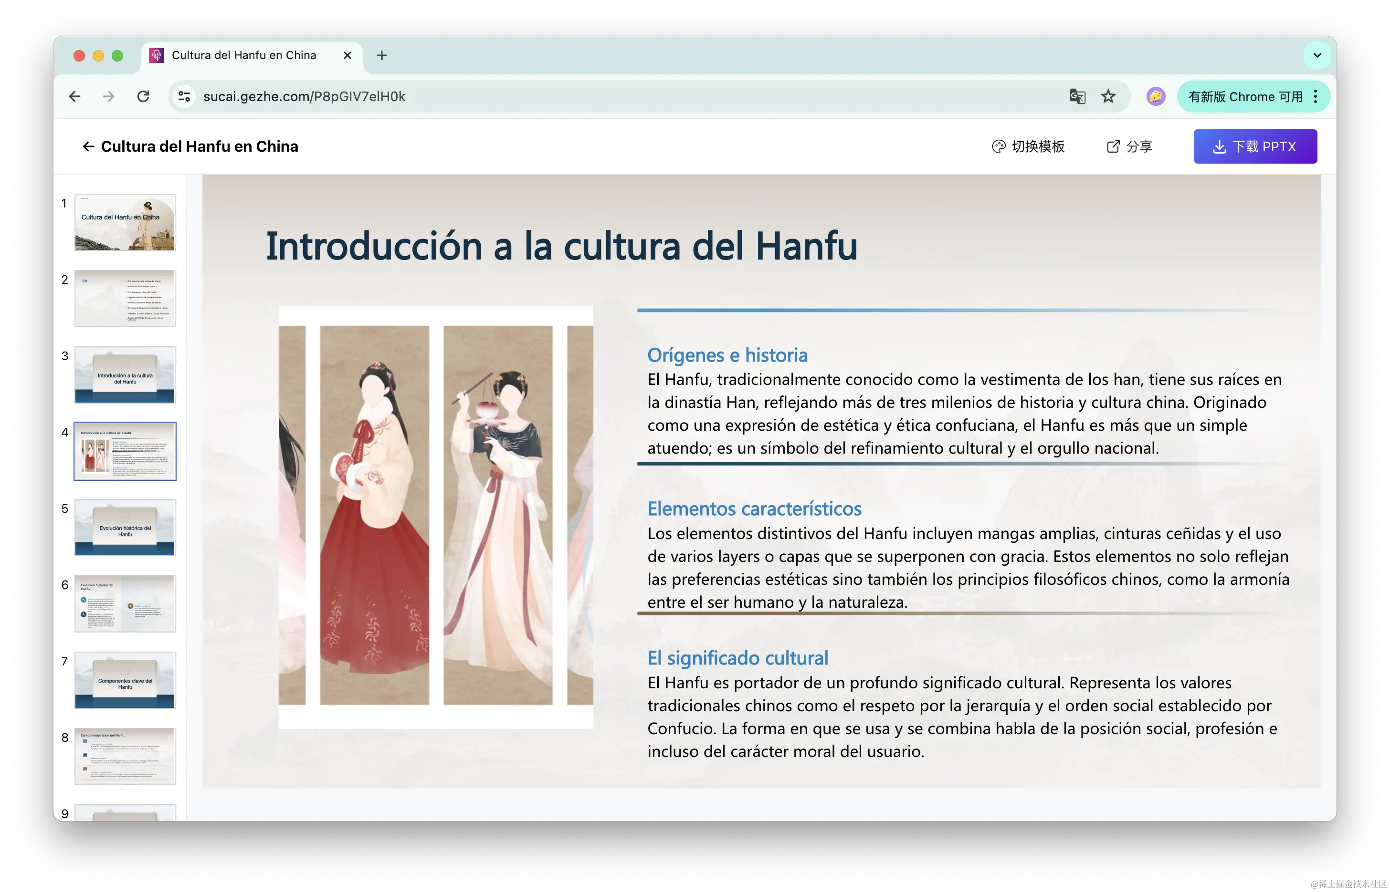Open Chrome's three-dot menu
This screenshot has width=1390, height=892.
1316,96
